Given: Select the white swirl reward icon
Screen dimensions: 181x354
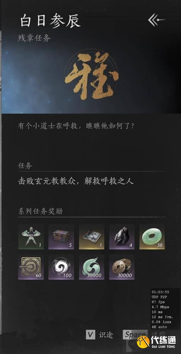Looking at the screenshot, I should [x=61, y=267].
